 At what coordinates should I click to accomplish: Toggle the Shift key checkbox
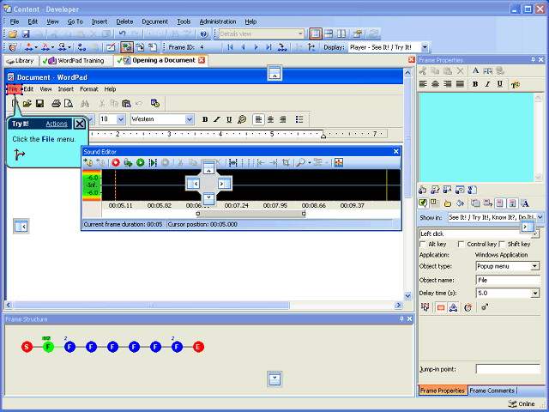[x=502, y=244]
